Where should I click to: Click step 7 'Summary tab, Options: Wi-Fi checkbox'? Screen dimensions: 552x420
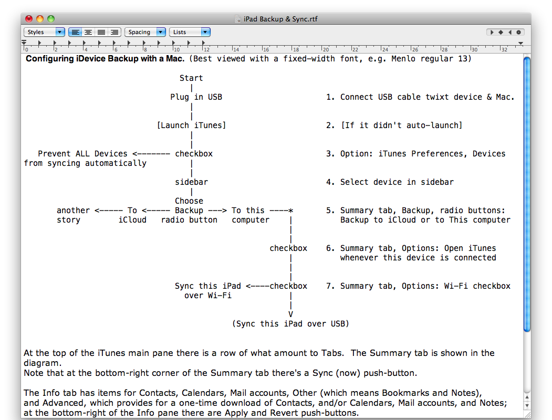pyautogui.click(x=425, y=286)
